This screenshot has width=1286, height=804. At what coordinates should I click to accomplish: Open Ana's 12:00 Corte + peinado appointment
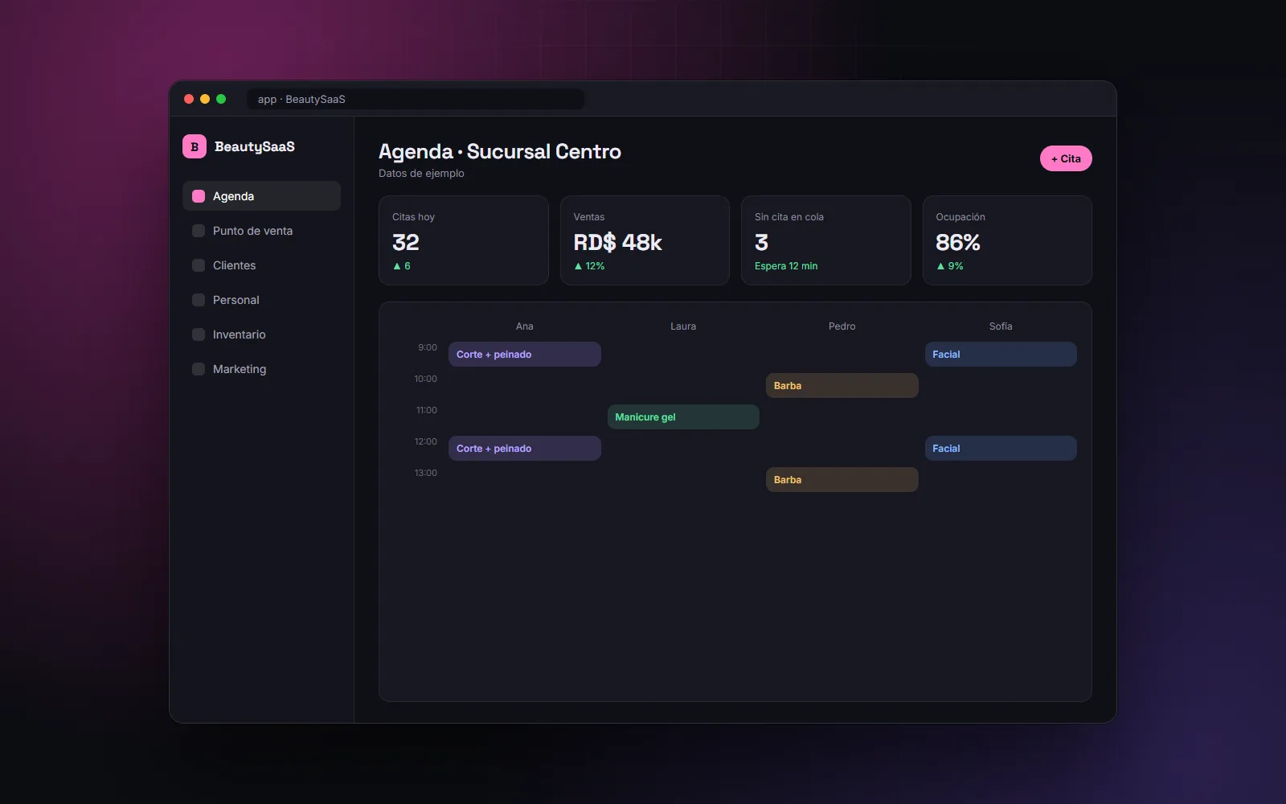525,449
